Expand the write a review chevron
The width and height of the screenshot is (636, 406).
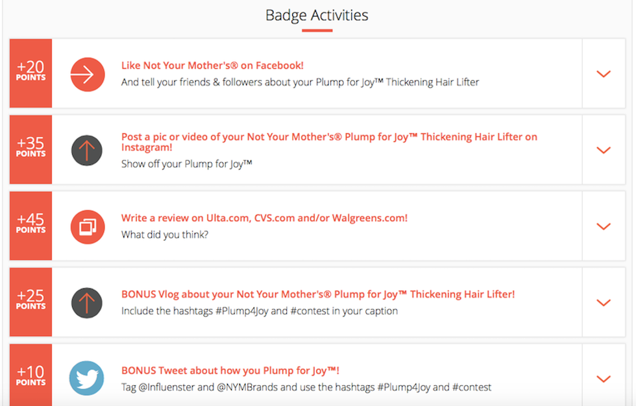[x=604, y=226]
